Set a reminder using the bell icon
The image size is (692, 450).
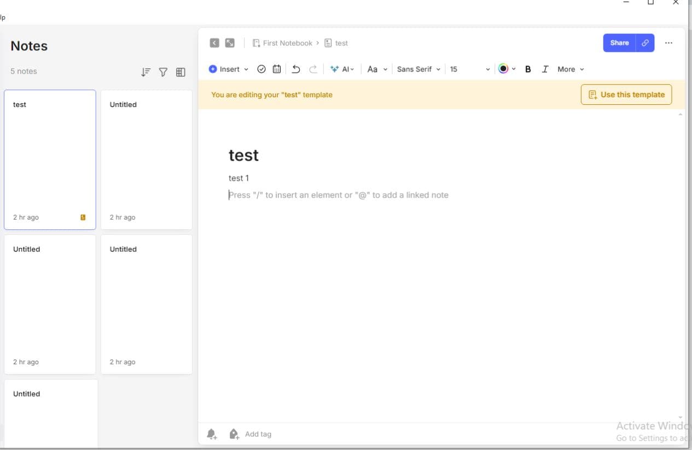212,433
